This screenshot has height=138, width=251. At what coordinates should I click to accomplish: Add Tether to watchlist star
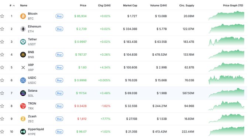point(2,42)
